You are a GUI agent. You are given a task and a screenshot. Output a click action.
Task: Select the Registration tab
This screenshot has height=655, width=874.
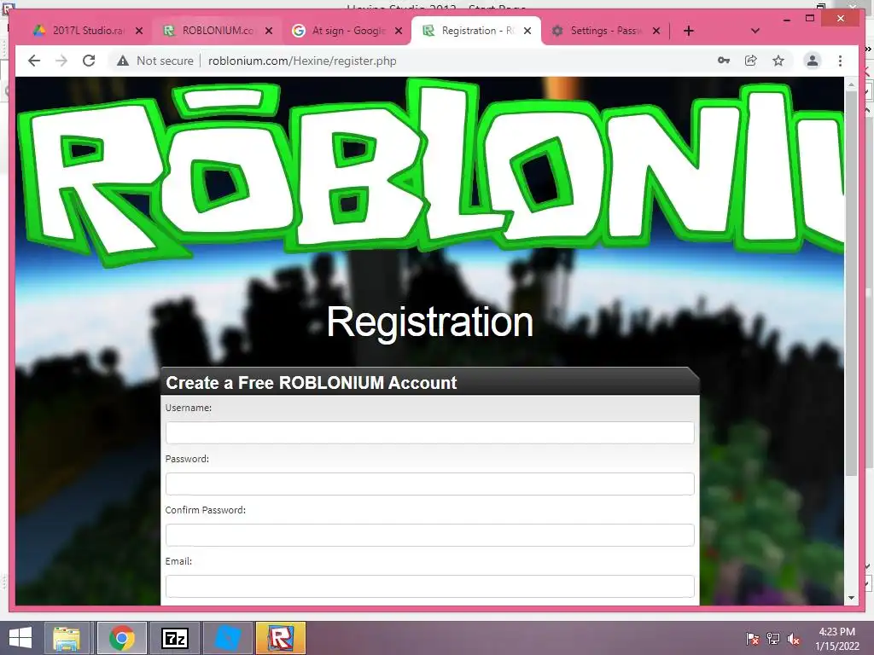click(x=476, y=31)
